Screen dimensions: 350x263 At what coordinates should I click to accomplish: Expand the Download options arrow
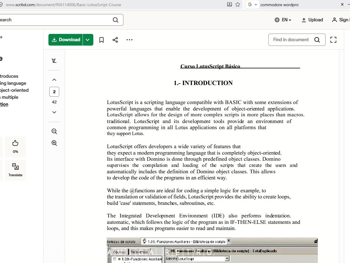pos(88,40)
